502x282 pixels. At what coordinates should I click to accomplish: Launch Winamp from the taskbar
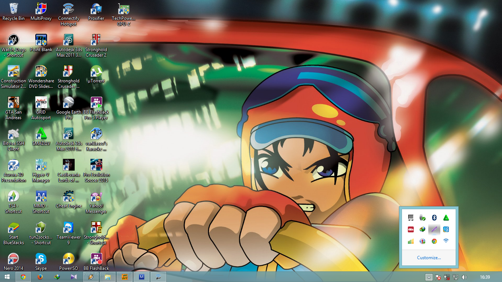[x=90, y=277]
